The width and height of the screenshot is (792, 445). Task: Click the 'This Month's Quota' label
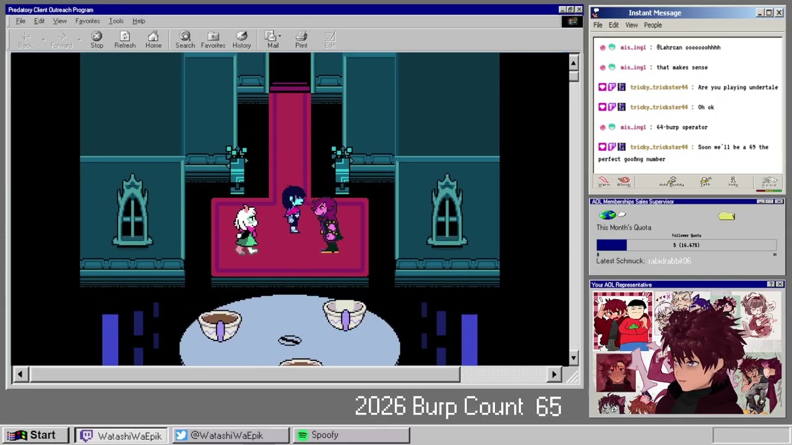(x=624, y=227)
